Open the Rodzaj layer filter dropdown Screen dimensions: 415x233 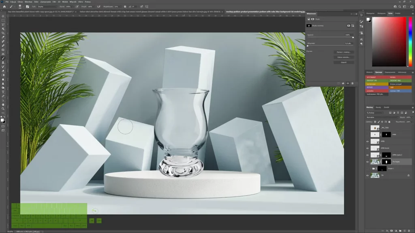[375, 113]
